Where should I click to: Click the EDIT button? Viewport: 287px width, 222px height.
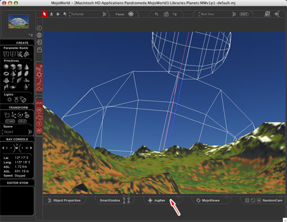(244, 14)
